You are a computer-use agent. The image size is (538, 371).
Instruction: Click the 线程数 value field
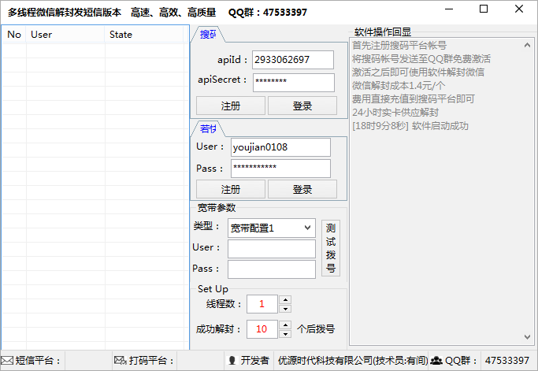(x=262, y=304)
